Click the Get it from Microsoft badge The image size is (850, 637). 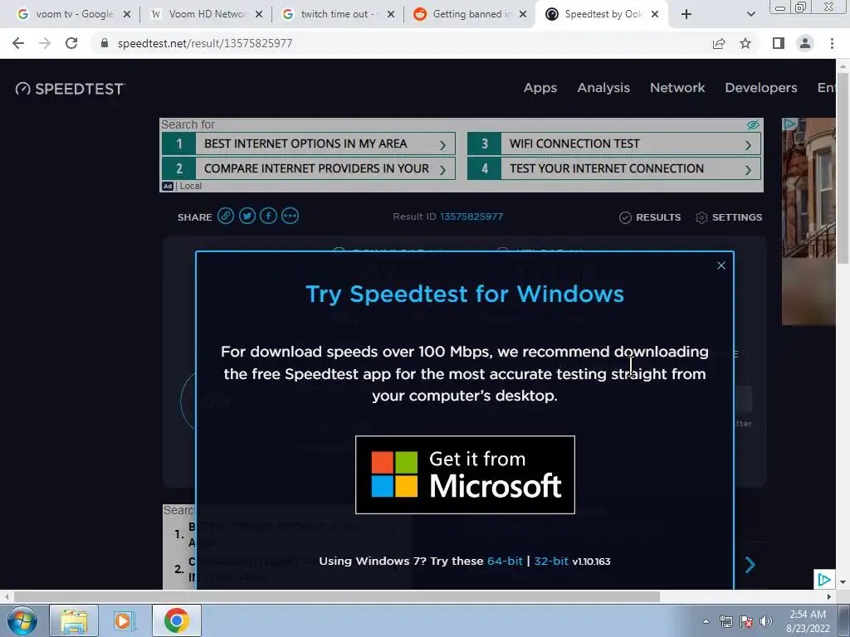pos(465,474)
